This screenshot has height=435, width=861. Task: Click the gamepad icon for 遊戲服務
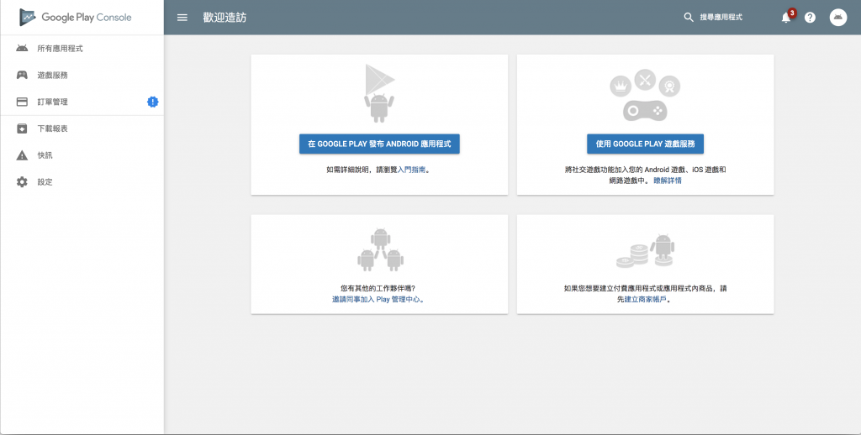[x=22, y=75]
